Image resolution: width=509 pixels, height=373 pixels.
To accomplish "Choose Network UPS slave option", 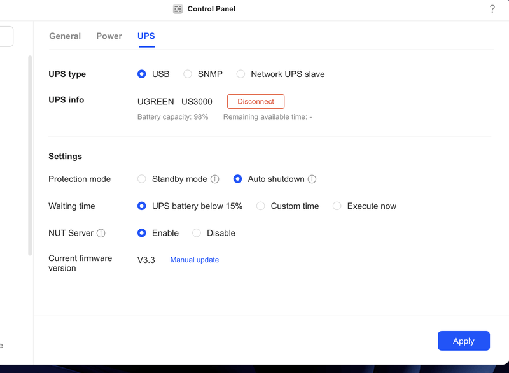I will point(241,74).
